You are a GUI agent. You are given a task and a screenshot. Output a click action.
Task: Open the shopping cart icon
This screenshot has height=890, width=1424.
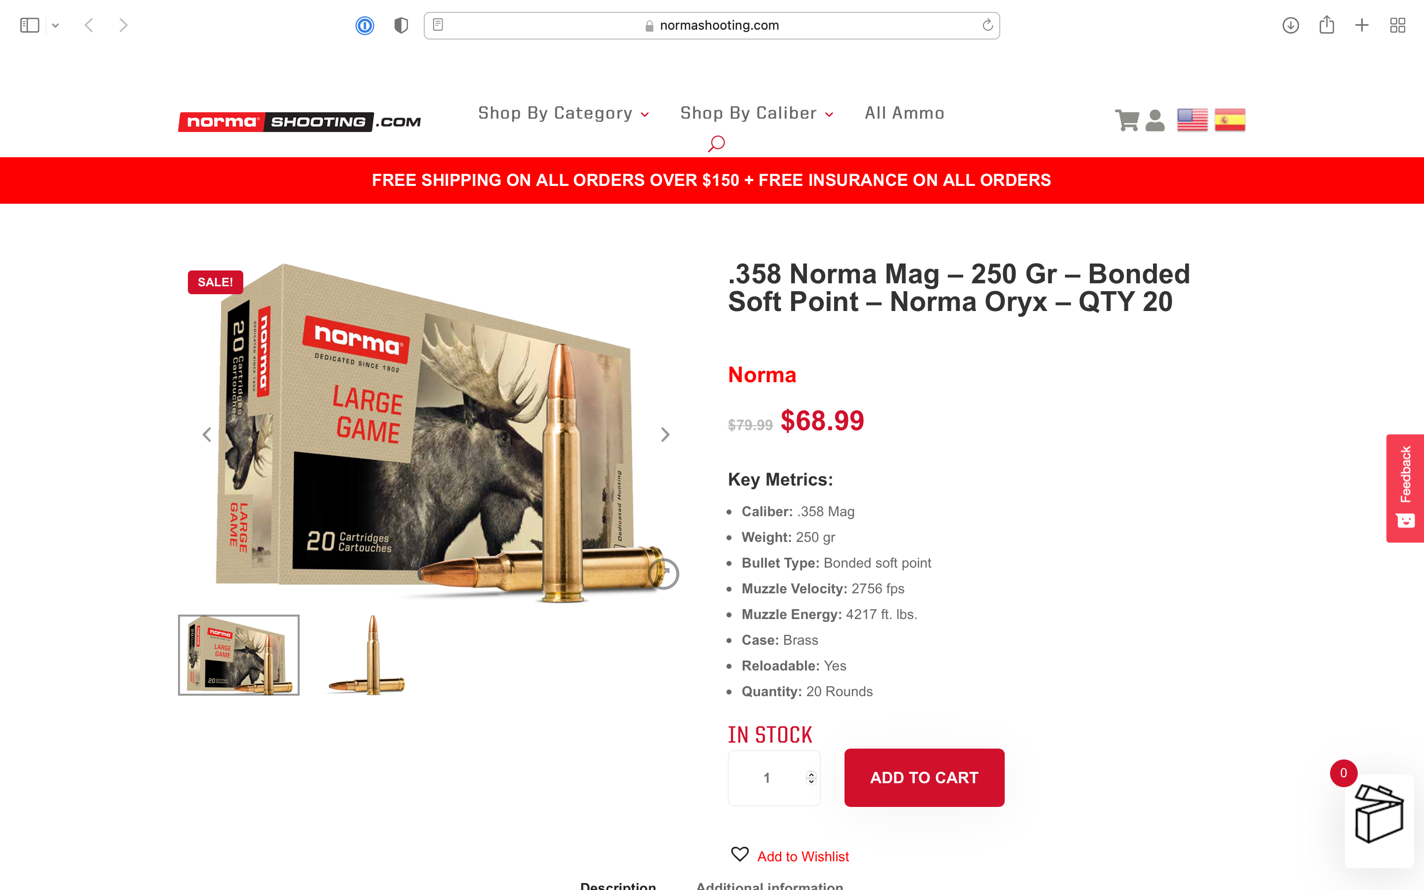[x=1127, y=120]
